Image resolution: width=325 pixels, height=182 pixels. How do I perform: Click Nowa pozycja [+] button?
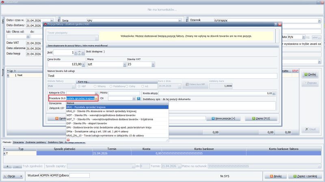[x=226, y=118]
